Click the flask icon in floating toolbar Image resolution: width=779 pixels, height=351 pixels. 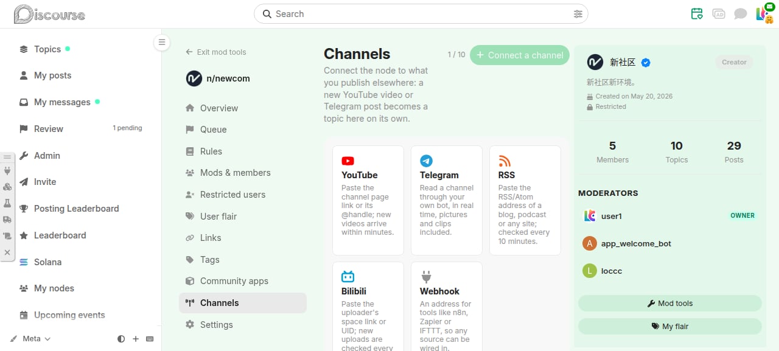tap(7, 203)
